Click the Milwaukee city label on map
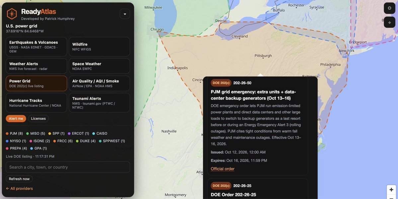 pyautogui.click(x=153, y=7)
